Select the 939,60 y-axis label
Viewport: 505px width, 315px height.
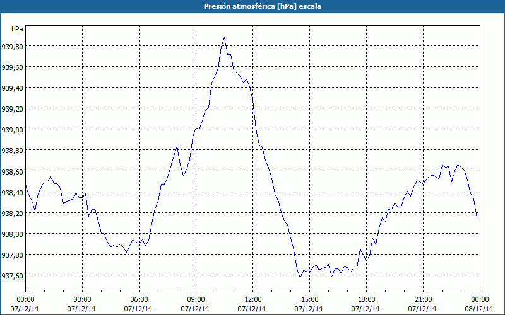point(12,67)
